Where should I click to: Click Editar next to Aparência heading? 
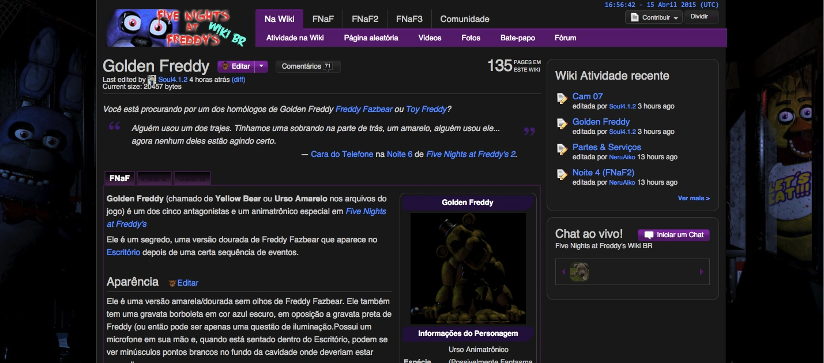point(188,283)
